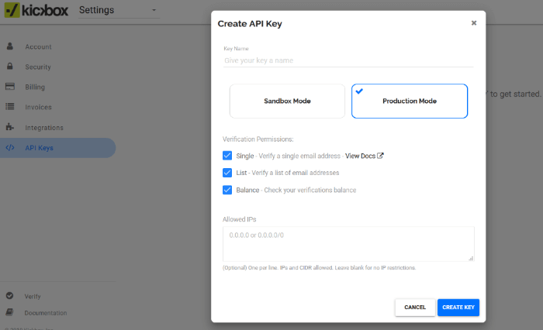Click the Verify checkmark circle icon
543x330 pixels.
[9, 296]
